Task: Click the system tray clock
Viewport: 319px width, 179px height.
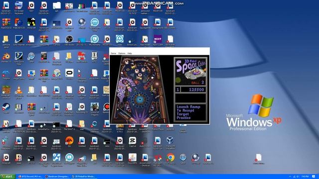Action: [x=305, y=177]
